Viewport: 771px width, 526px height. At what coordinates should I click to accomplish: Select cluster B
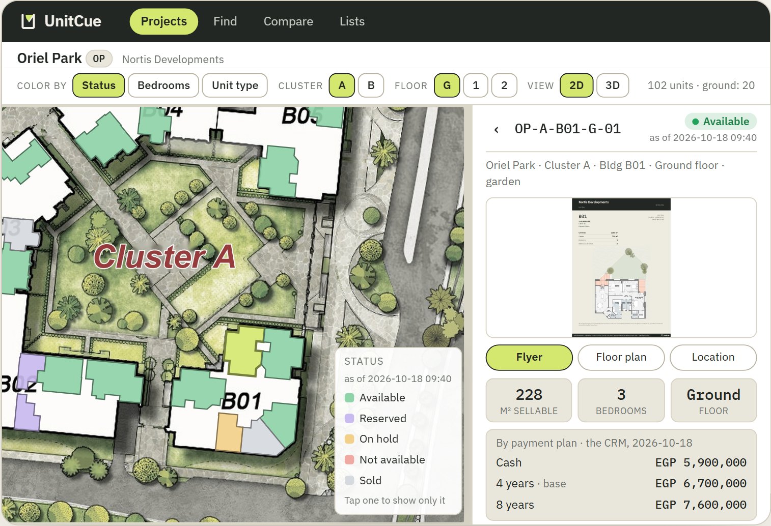pyautogui.click(x=371, y=85)
